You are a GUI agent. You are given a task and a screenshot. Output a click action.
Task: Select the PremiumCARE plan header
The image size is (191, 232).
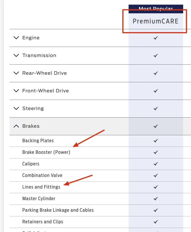[156, 21]
